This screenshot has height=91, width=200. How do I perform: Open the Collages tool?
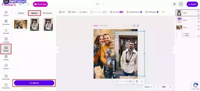(x=6, y=40)
